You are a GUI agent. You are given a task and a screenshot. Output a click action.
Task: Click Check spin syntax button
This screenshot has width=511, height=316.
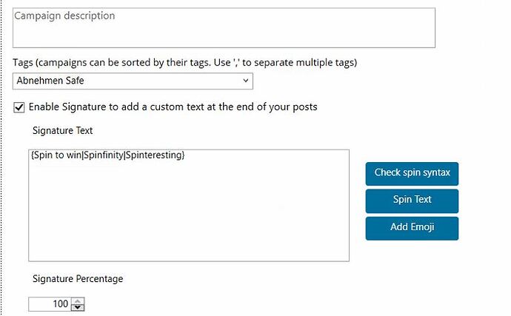tap(412, 174)
